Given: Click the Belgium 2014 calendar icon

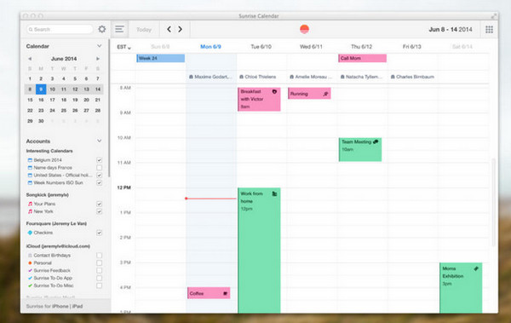Looking at the screenshot, I should tap(30, 160).
